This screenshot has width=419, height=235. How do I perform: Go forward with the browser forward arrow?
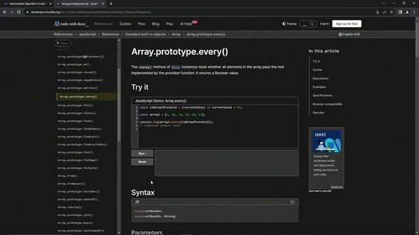coord(12,12)
